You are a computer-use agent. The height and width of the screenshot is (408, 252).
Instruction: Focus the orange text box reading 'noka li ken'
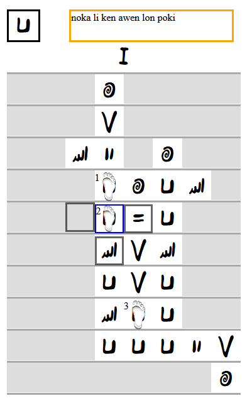point(151,26)
